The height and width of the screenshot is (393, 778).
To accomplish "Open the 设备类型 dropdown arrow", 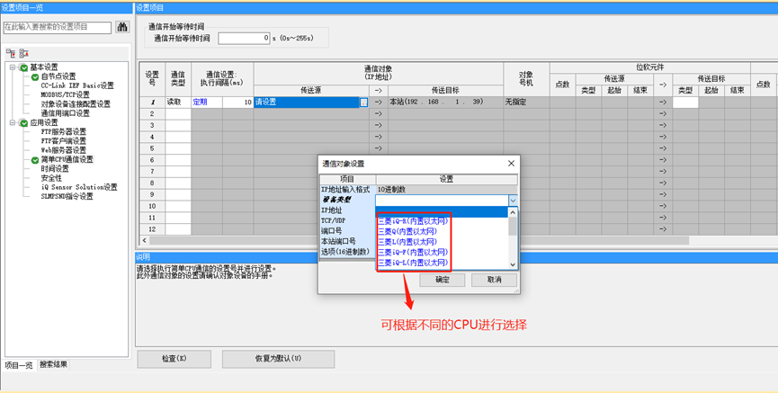I will [x=513, y=201].
